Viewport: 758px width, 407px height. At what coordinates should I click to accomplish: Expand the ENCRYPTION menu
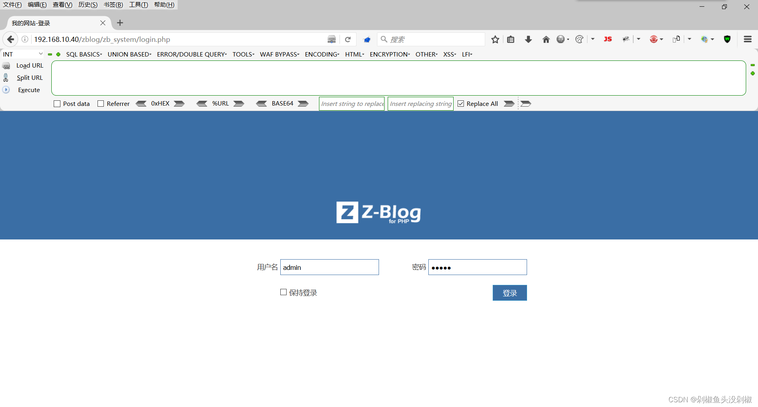point(390,54)
